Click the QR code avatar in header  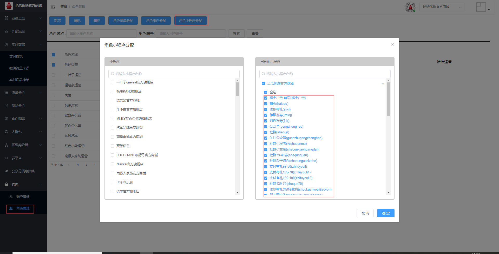(410, 7)
